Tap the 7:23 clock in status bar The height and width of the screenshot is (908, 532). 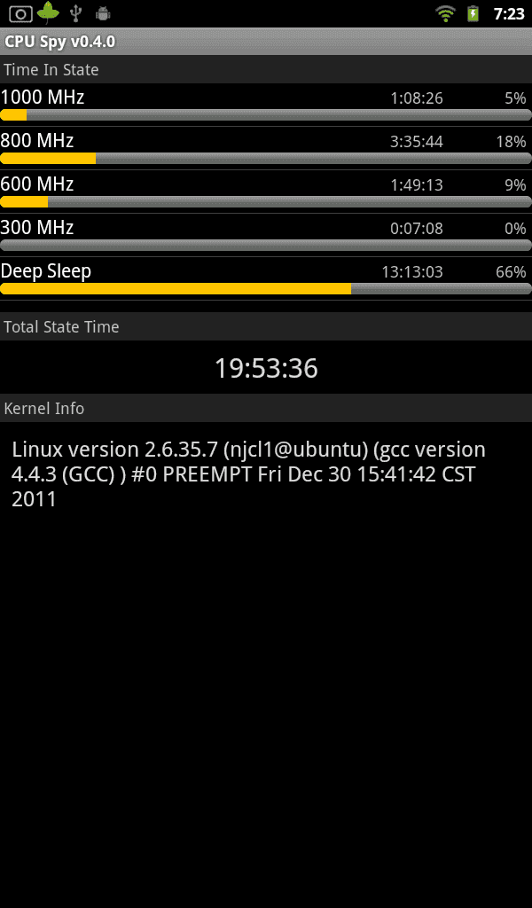pos(509,14)
